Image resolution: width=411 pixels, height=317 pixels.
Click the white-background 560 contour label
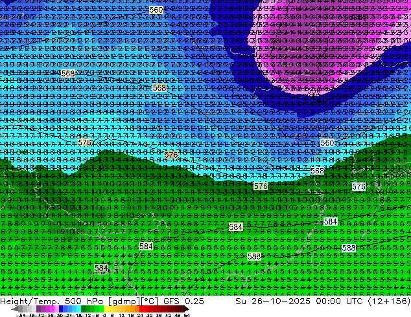(327, 143)
